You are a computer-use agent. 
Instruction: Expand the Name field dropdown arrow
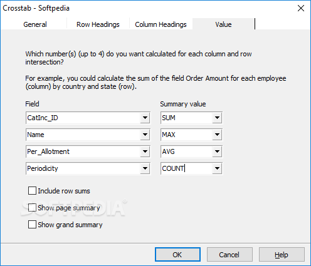(x=145, y=135)
